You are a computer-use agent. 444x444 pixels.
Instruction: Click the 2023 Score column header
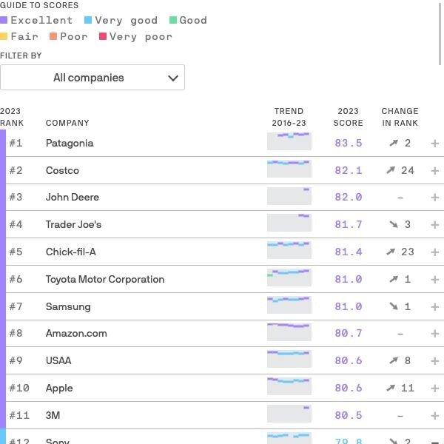click(x=348, y=117)
